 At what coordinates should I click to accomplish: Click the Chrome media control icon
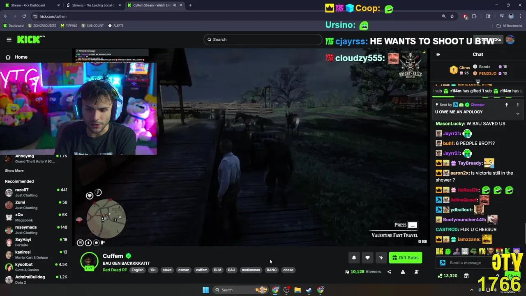point(502,16)
